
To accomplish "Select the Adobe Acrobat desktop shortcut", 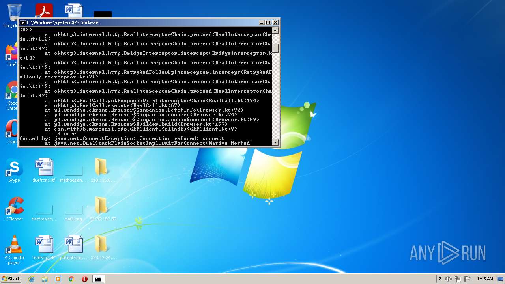I will tap(44, 11).
